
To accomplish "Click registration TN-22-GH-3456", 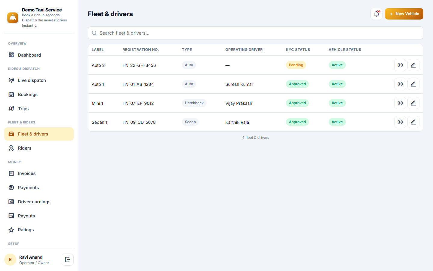I will (x=139, y=65).
